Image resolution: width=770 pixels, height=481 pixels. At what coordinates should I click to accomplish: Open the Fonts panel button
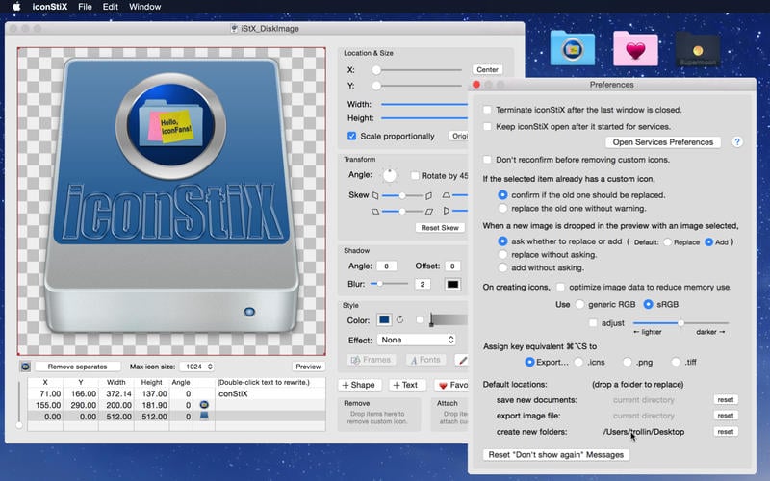point(425,360)
